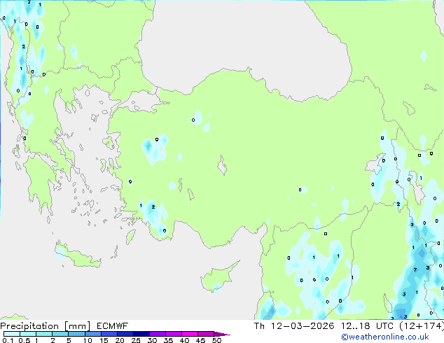Image resolution: width=444 pixels, height=343 pixels.
Task: Pick the lightest cyan 0.1 mm legend swatch
Action: (12, 334)
